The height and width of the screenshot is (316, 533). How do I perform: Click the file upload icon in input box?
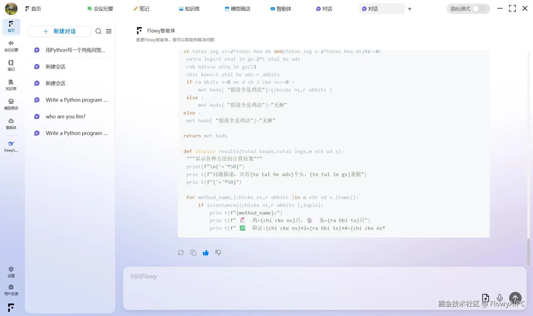(486, 298)
